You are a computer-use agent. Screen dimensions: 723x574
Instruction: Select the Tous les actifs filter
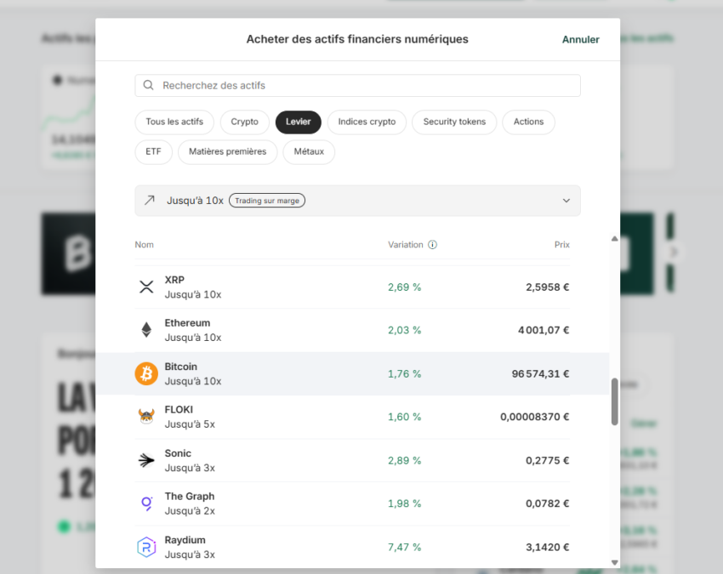click(x=174, y=122)
